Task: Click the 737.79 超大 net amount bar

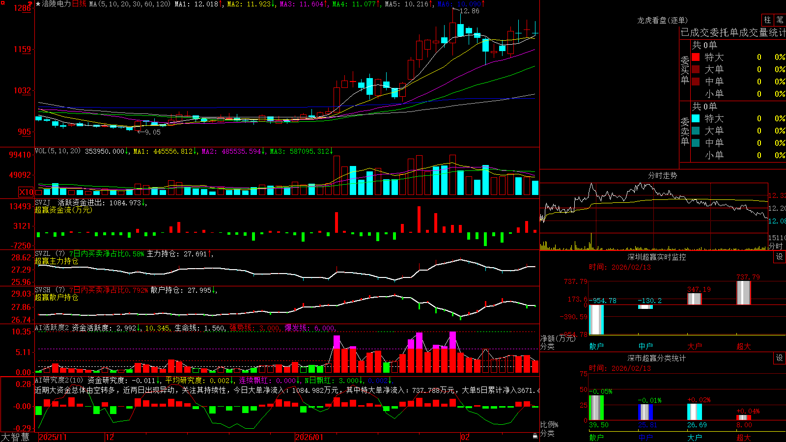Action: pyautogui.click(x=744, y=293)
